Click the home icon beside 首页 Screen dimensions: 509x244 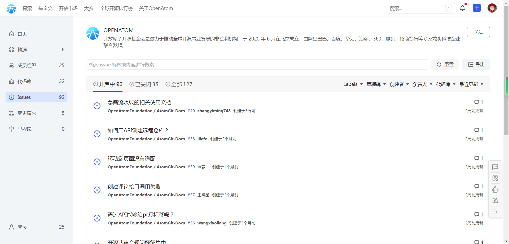tap(11, 34)
